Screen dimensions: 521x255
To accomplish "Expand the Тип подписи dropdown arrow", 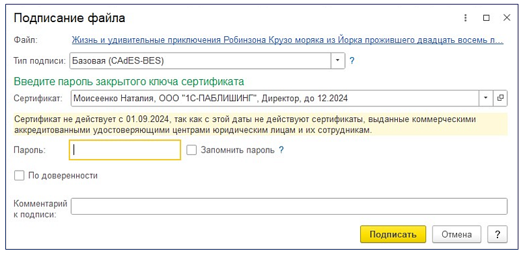I will click(338, 60).
